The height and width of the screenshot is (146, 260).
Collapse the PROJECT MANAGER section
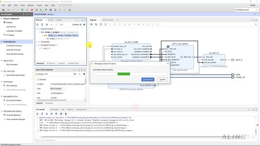pyautogui.click(x=2, y=19)
